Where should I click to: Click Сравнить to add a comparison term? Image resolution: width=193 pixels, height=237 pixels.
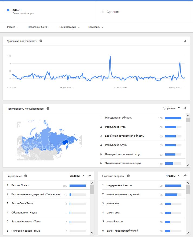(x=111, y=12)
